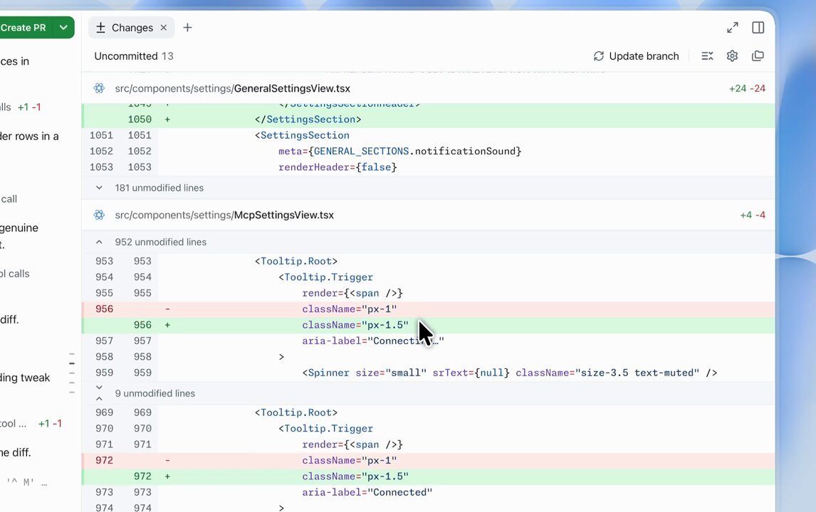Open McpSettingsView.tsx file header
Viewport: 816px width, 512px height.
pyautogui.click(x=428, y=215)
